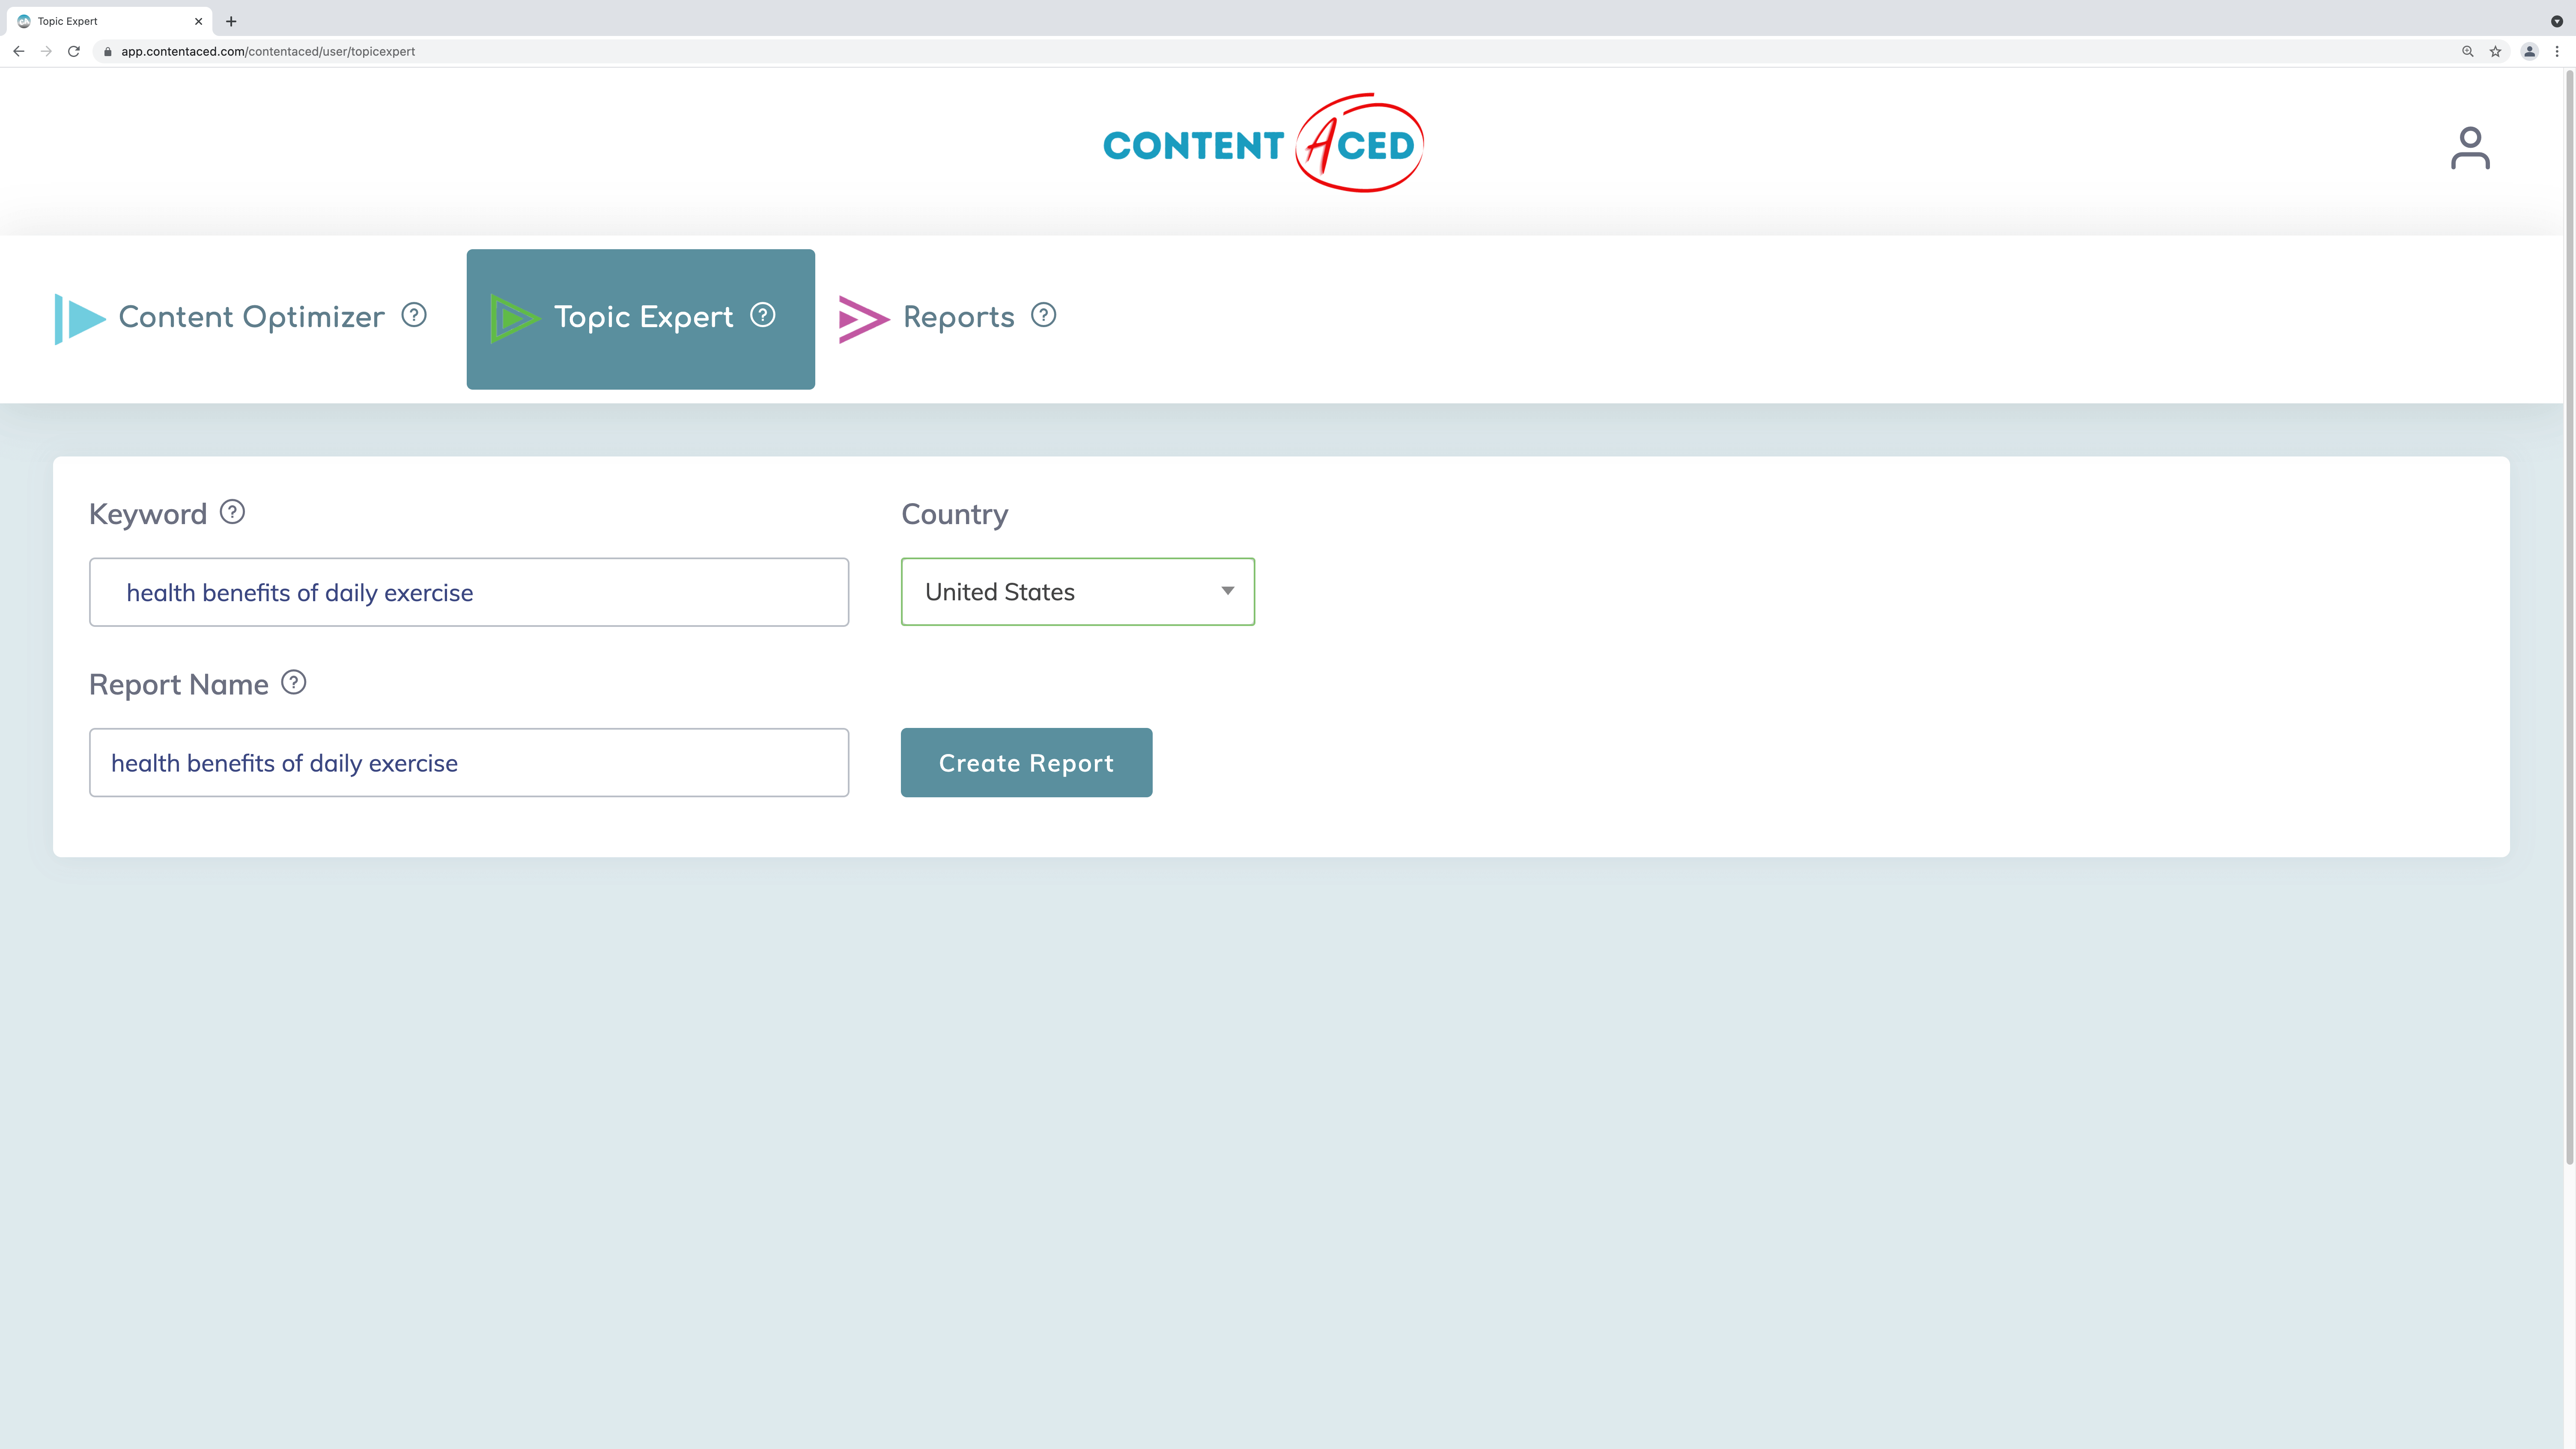Click the browser address bar URL
This screenshot has height=1449, width=2576.
point(268,51)
